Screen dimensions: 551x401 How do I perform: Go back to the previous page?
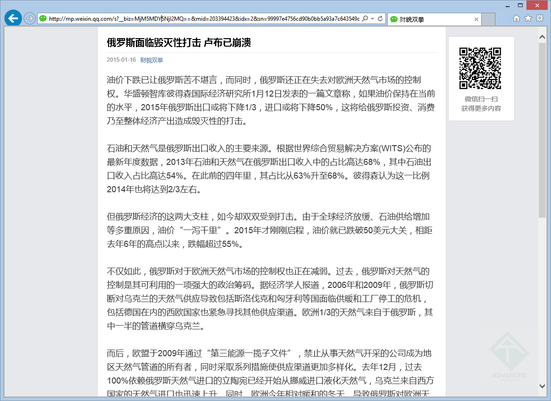point(13,18)
